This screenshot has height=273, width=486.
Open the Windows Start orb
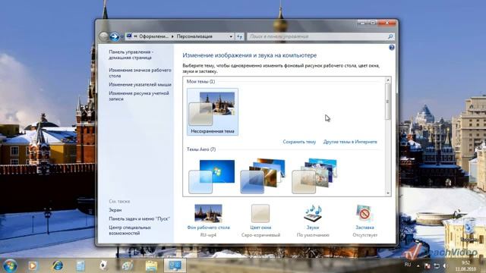[x=10, y=265]
